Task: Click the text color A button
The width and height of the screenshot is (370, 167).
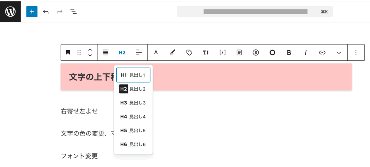Action: (x=156, y=52)
